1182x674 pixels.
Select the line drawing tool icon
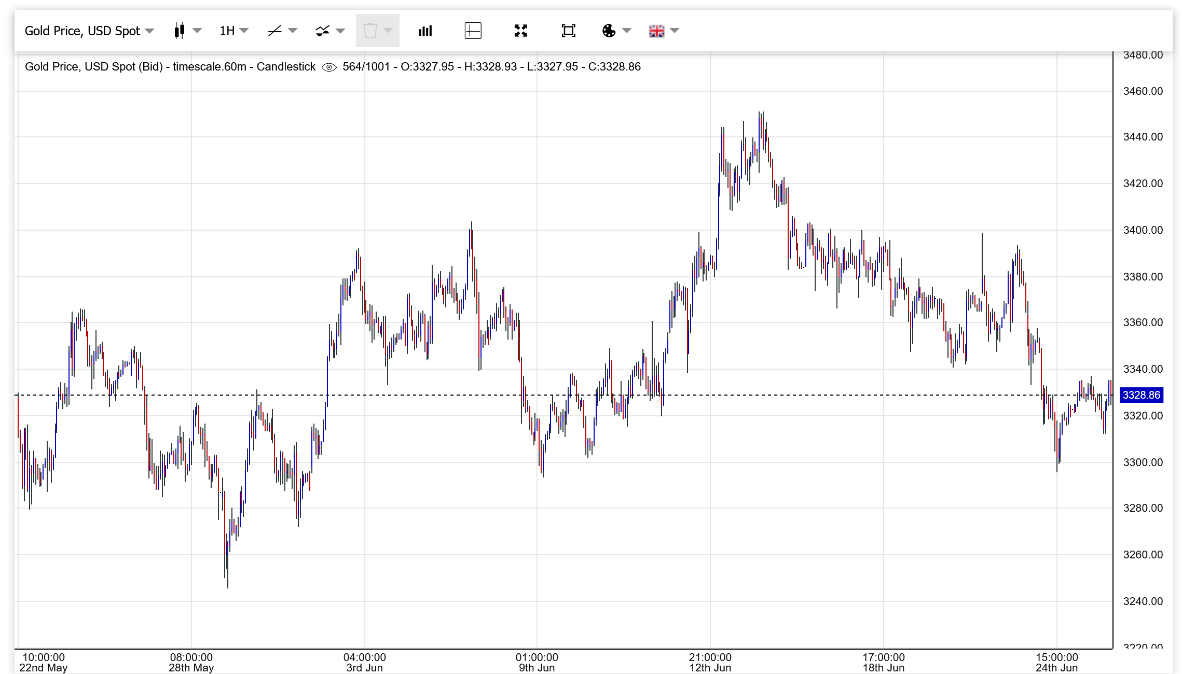(x=274, y=31)
